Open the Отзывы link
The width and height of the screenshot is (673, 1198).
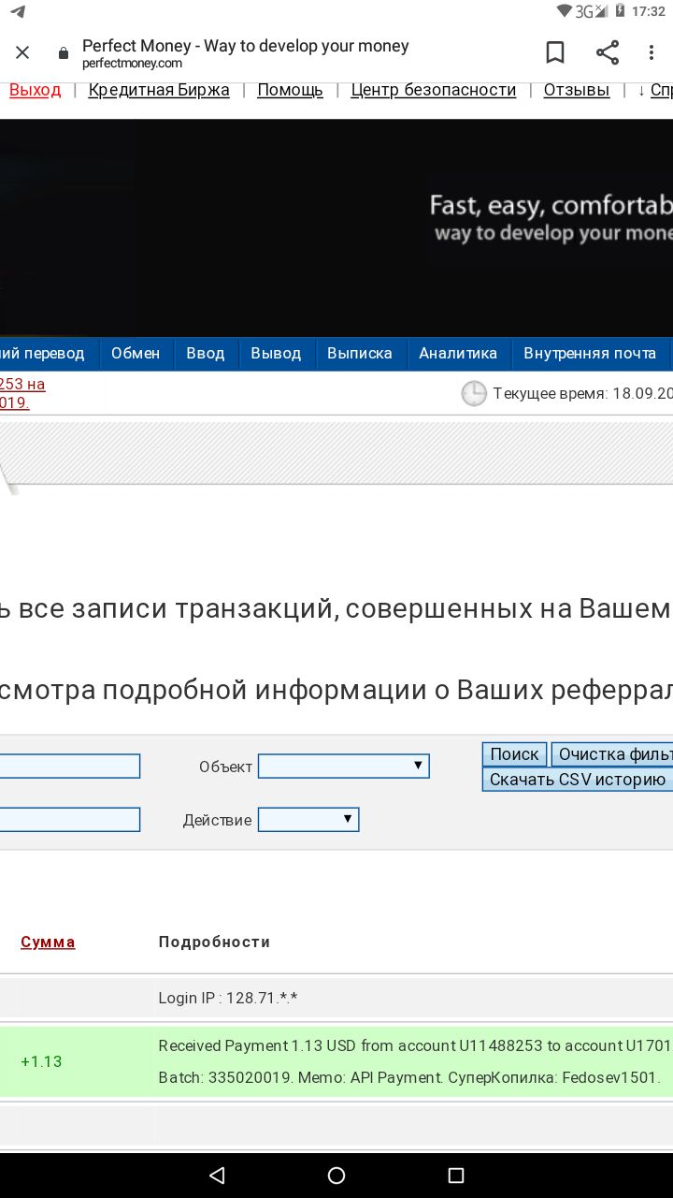tap(577, 90)
